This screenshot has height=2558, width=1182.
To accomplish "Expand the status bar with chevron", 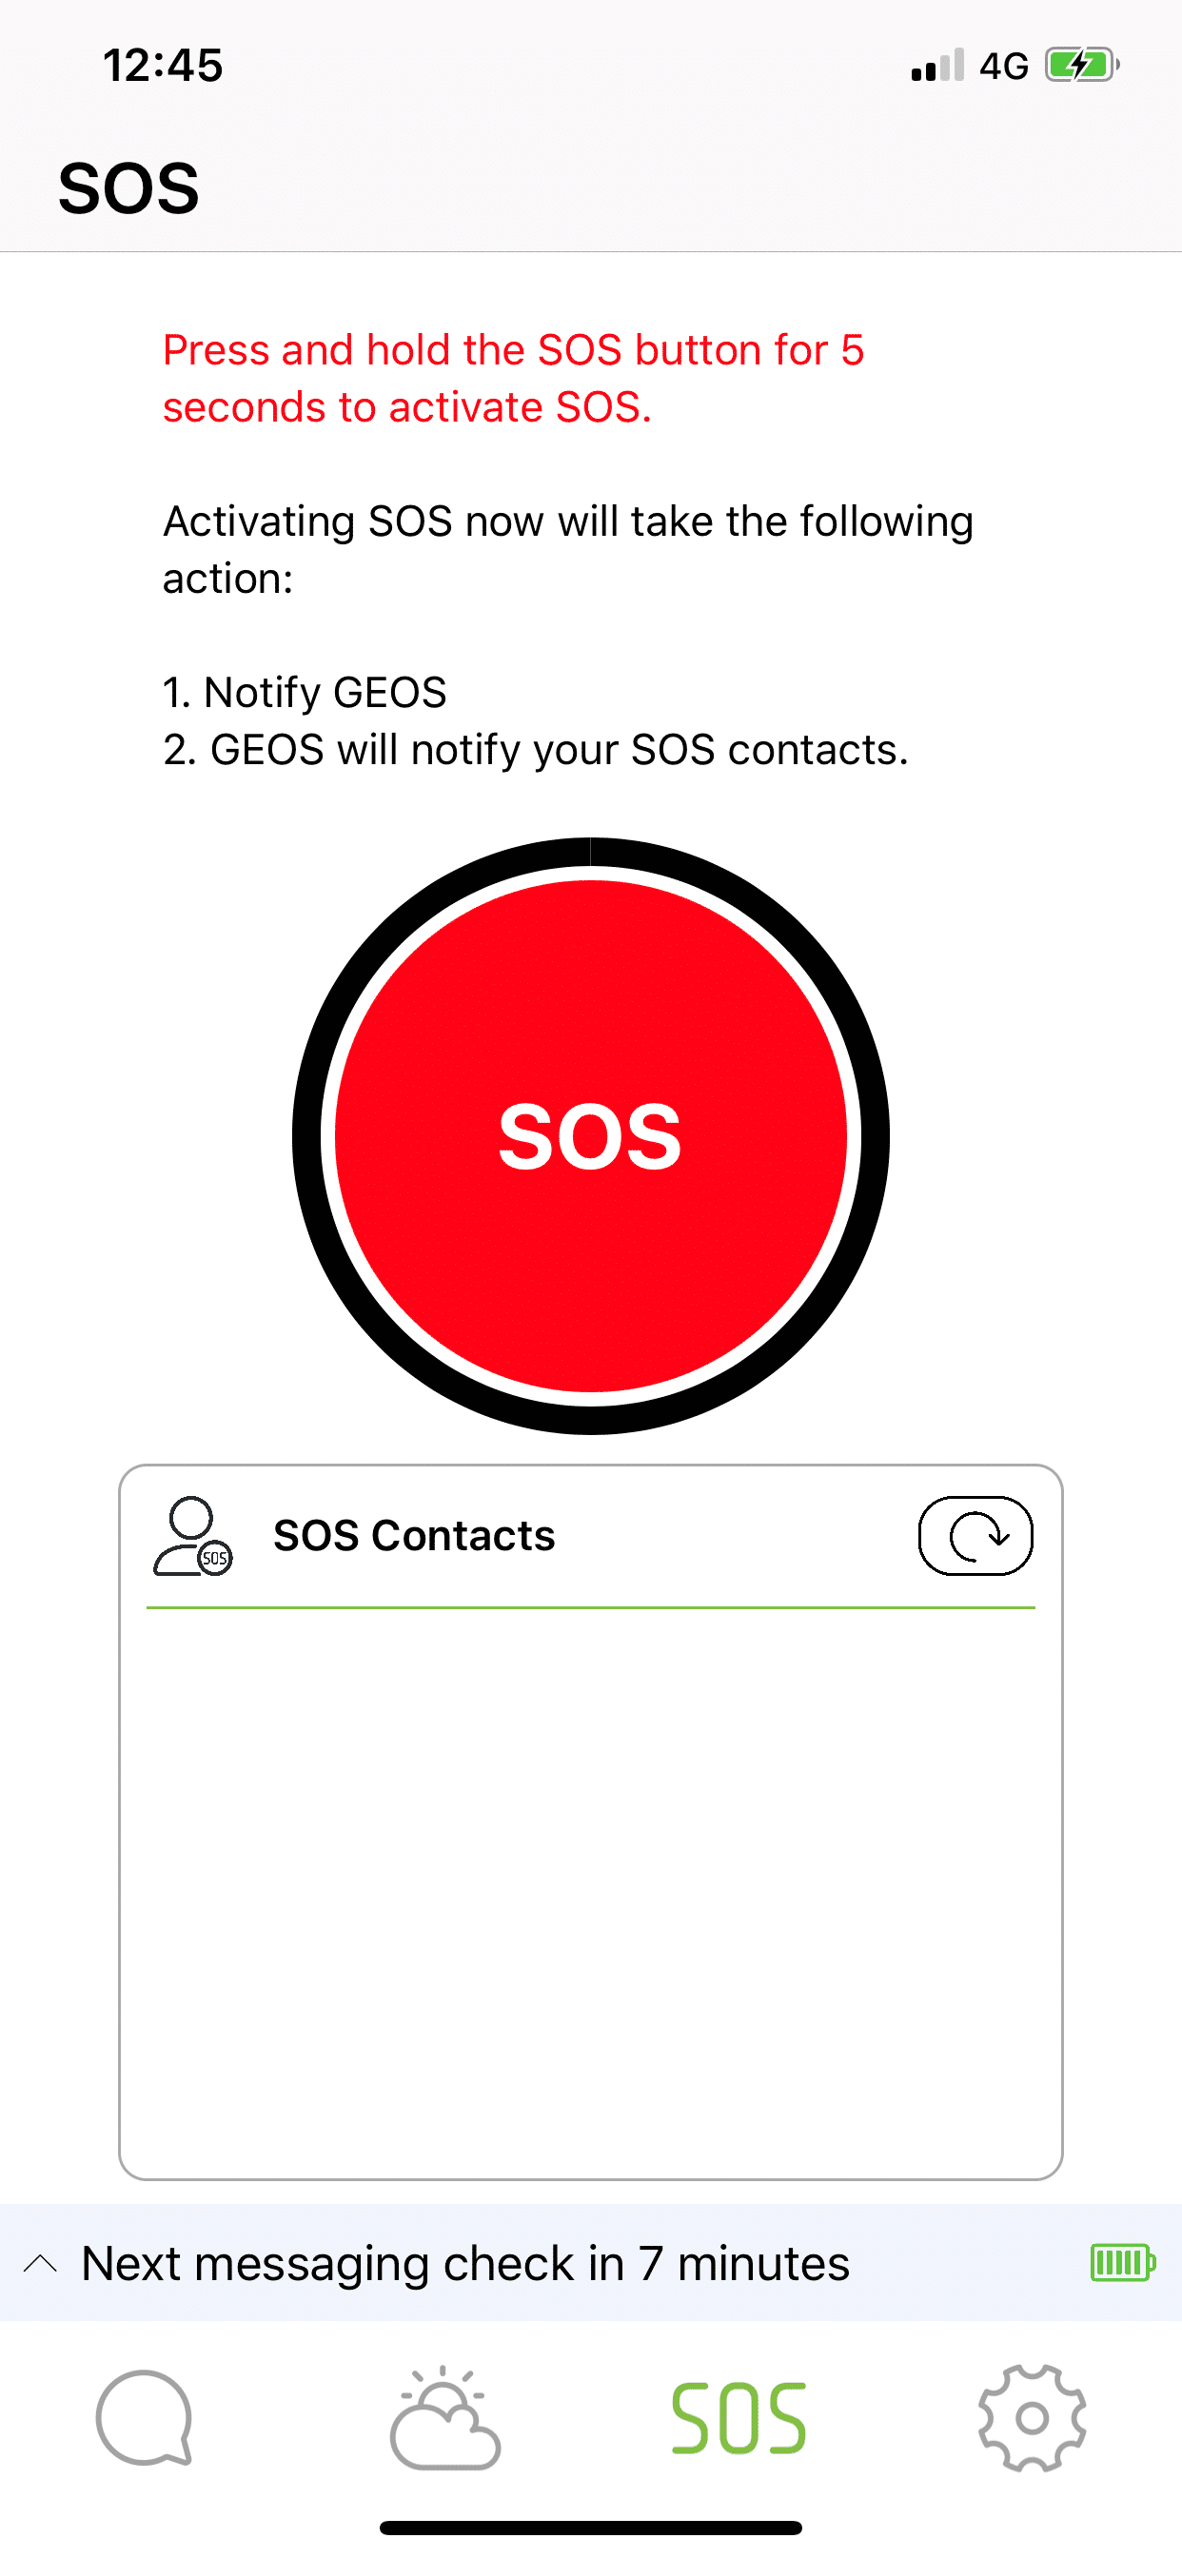I will [x=40, y=2263].
